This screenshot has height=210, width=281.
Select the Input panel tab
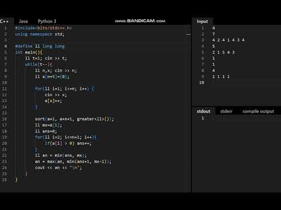point(203,21)
